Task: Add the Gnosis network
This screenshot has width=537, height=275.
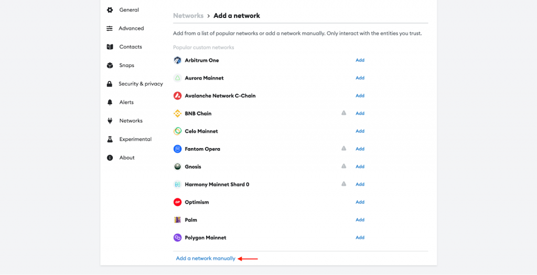Action: point(360,167)
